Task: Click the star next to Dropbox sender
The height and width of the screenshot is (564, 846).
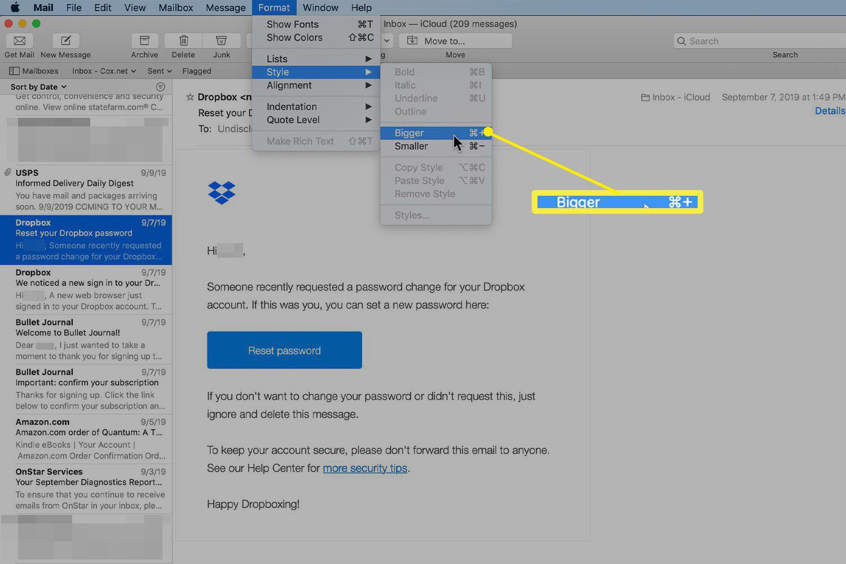Action: tap(190, 97)
